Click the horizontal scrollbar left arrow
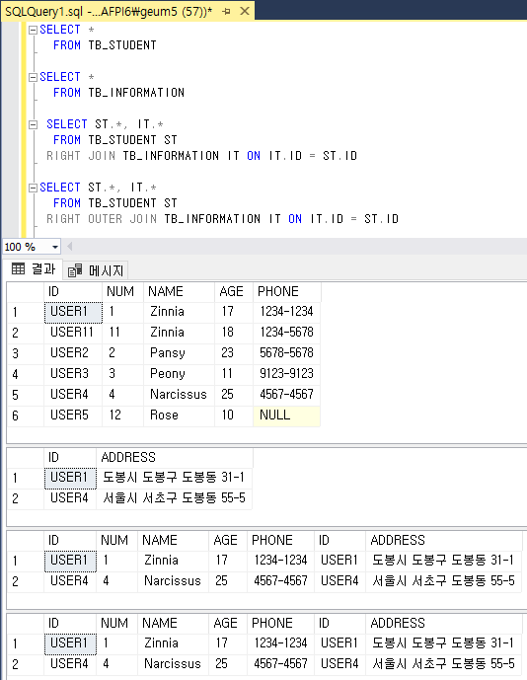The height and width of the screenshot is (680, 527). [x=69, y=247]
